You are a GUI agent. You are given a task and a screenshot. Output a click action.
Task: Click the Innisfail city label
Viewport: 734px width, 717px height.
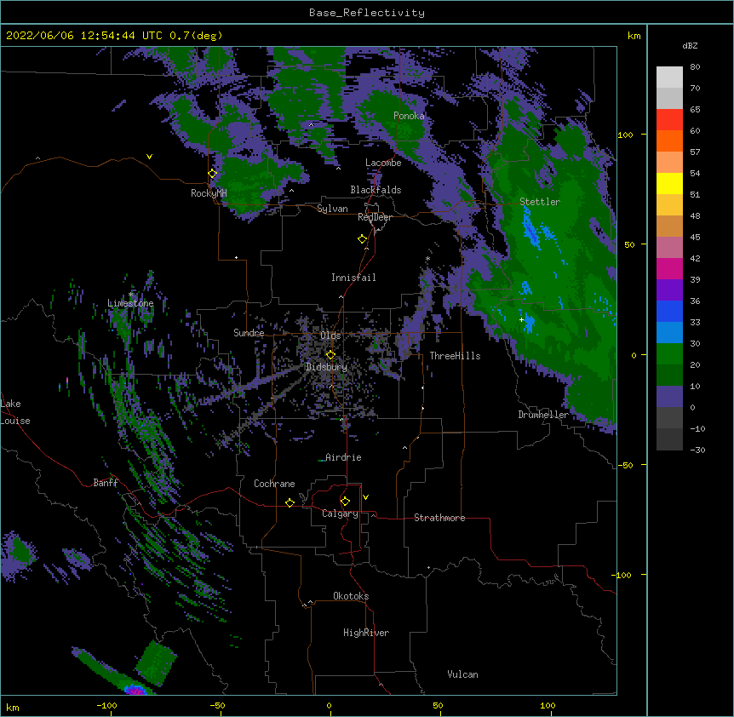(353, 278)
